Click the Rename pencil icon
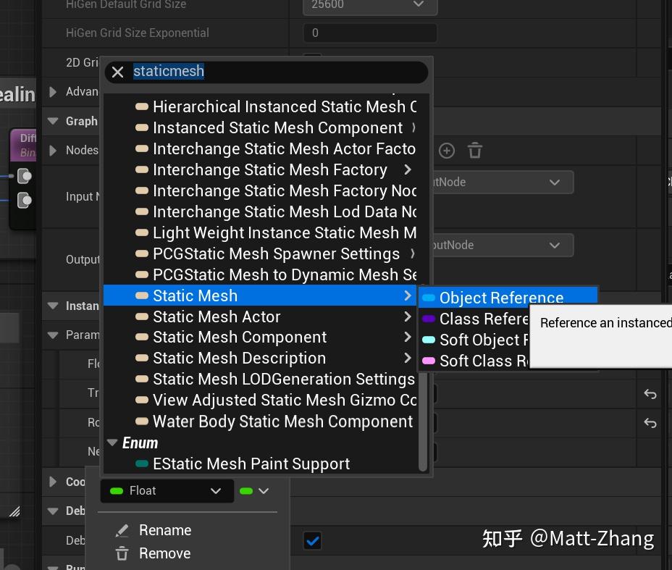 [122, 531]
